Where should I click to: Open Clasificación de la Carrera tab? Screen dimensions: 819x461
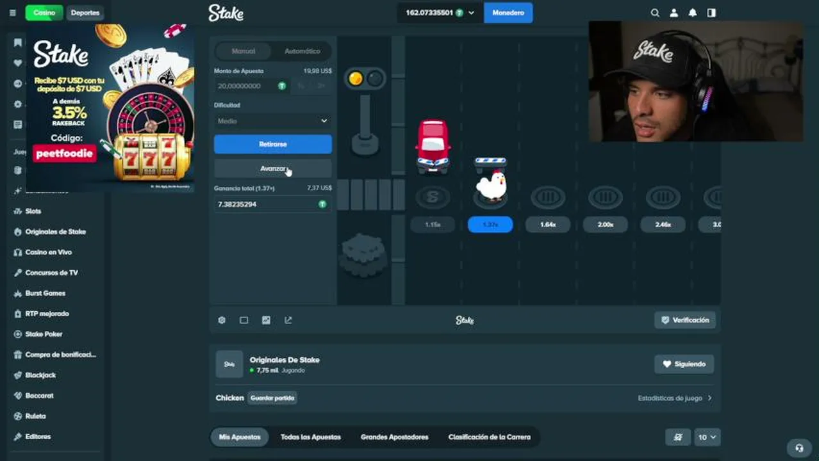(x=490, y=437)
